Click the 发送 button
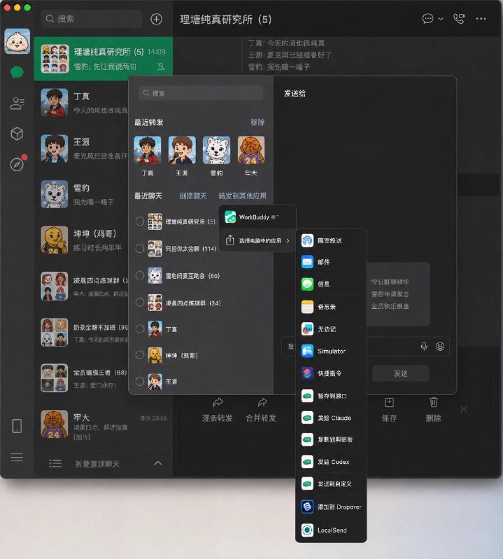 pos(401,373)
